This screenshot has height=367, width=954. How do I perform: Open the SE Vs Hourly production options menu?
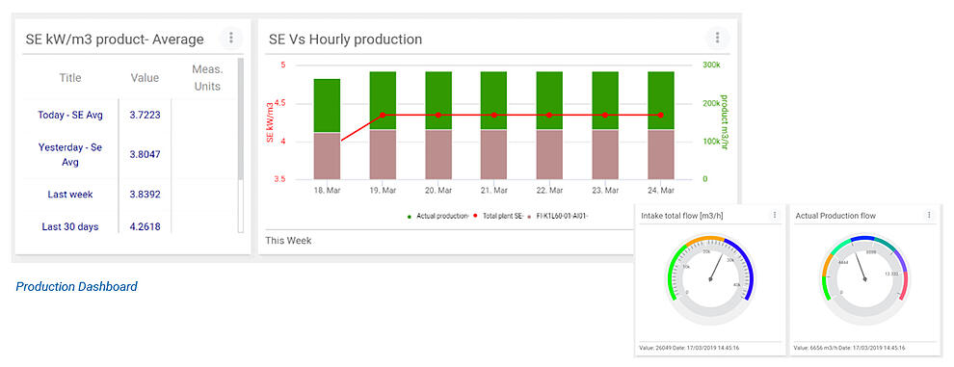point(717,38)
